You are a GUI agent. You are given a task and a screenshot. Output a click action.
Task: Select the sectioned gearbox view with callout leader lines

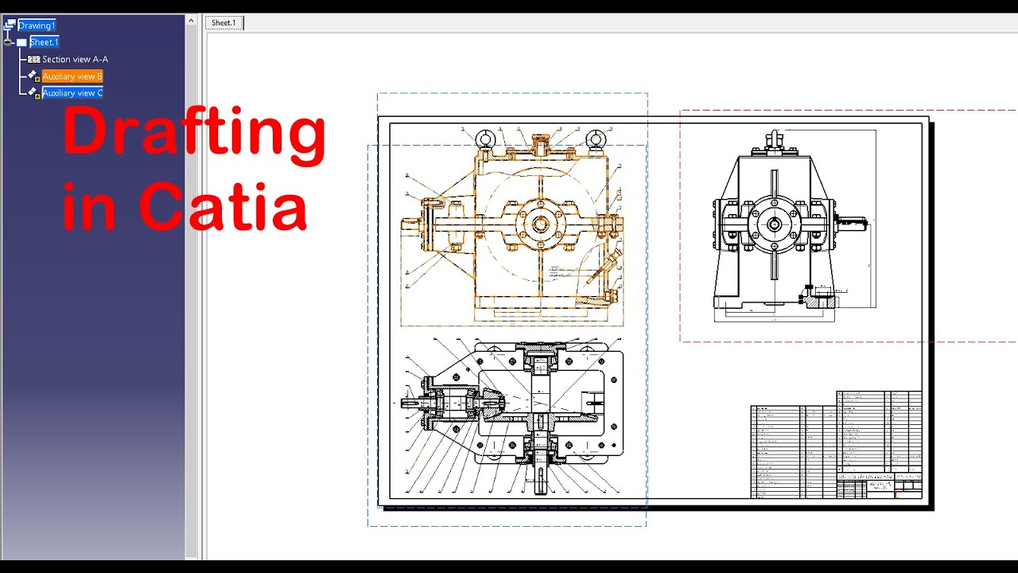click(511, 418)
